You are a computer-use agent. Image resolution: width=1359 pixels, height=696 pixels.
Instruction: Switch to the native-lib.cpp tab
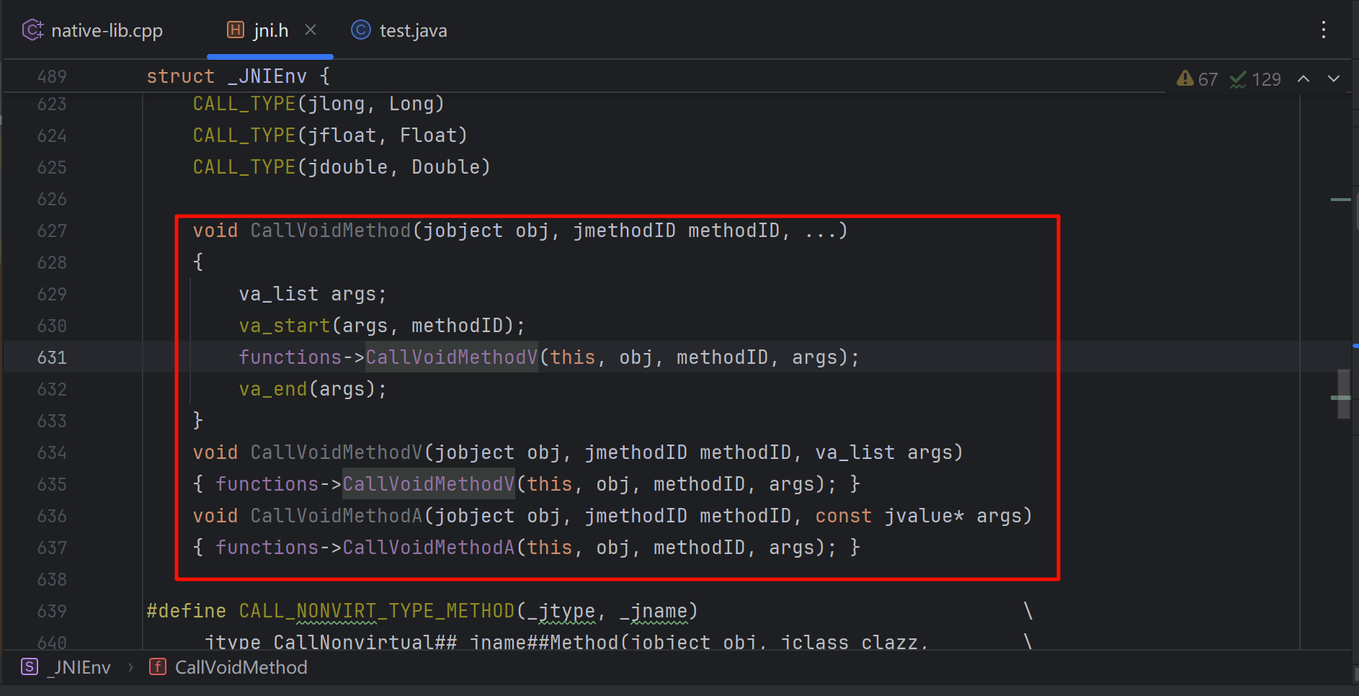(107, 31)
